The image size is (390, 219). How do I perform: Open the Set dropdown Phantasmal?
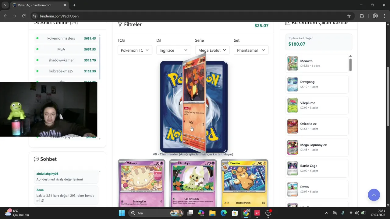251,50
